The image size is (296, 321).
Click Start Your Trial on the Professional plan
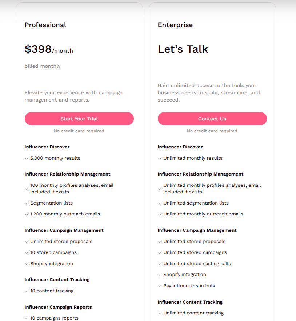pos(79,119)
